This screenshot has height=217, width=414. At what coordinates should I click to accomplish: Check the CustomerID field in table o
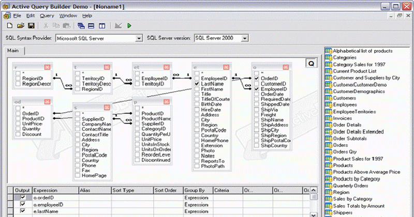click(x=257, y=84)
